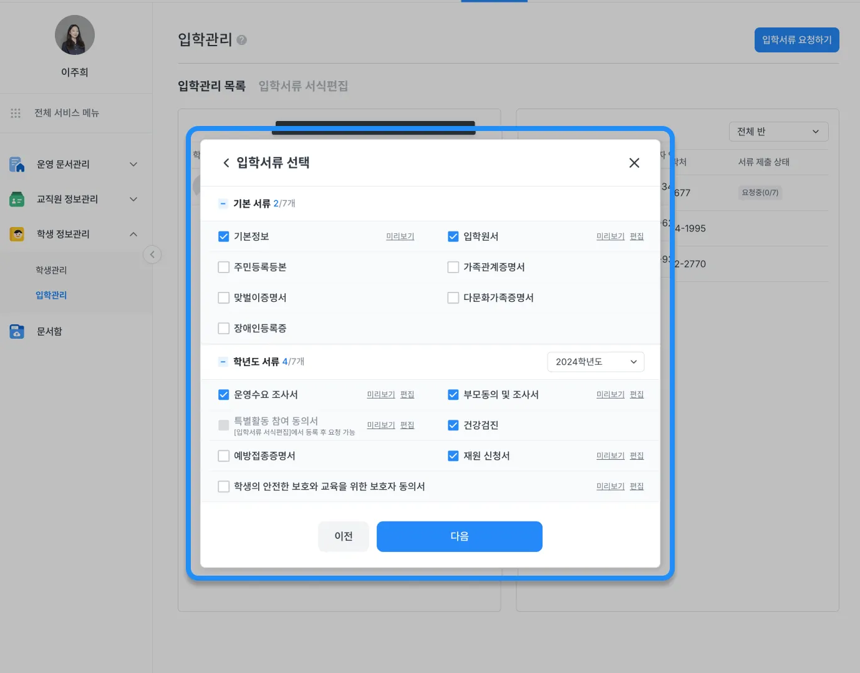Open 전체 서비스 메뉴
This screenshot has width=860, height=673.
[x=67, y=113]
